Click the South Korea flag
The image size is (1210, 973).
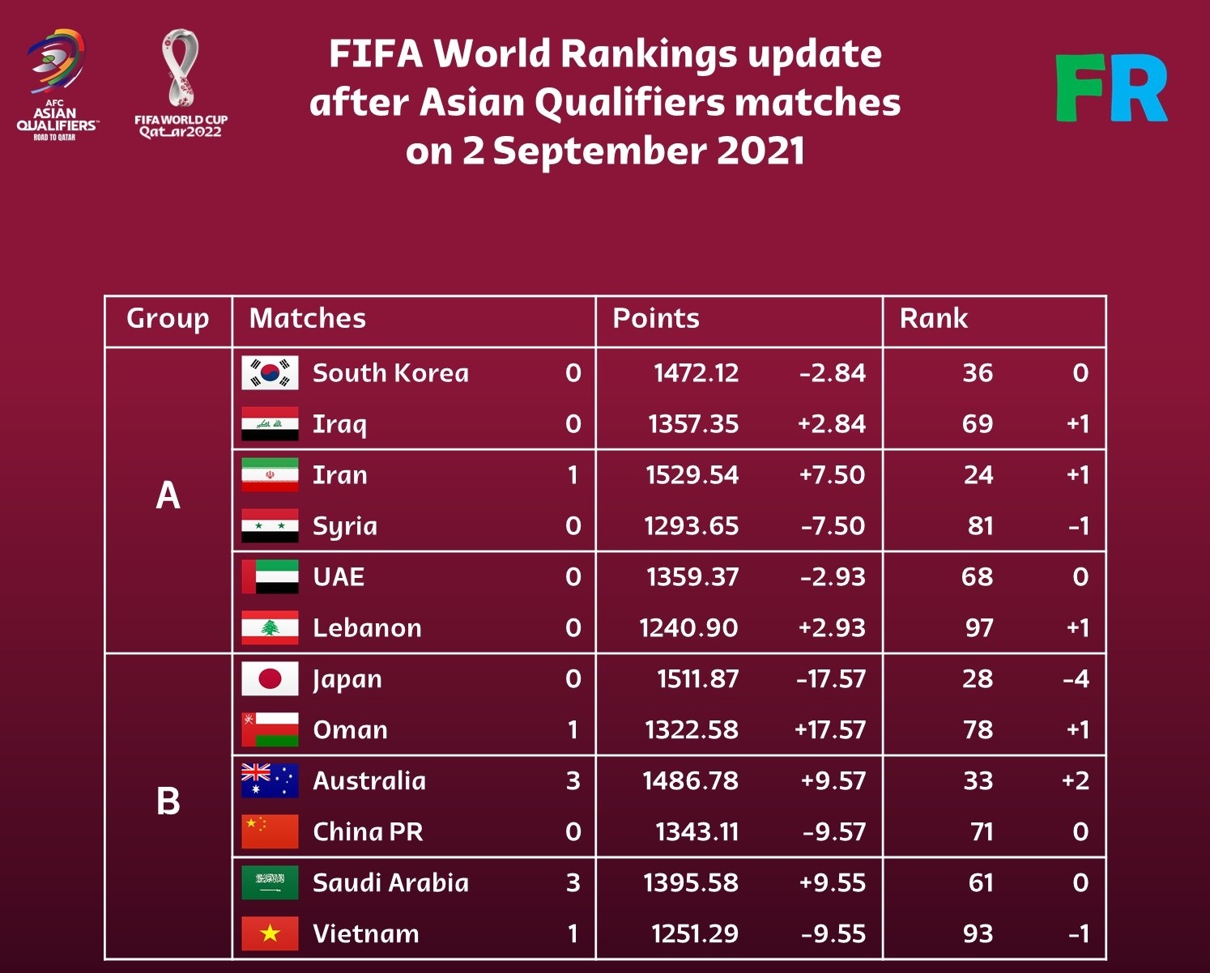coord(270,373)
